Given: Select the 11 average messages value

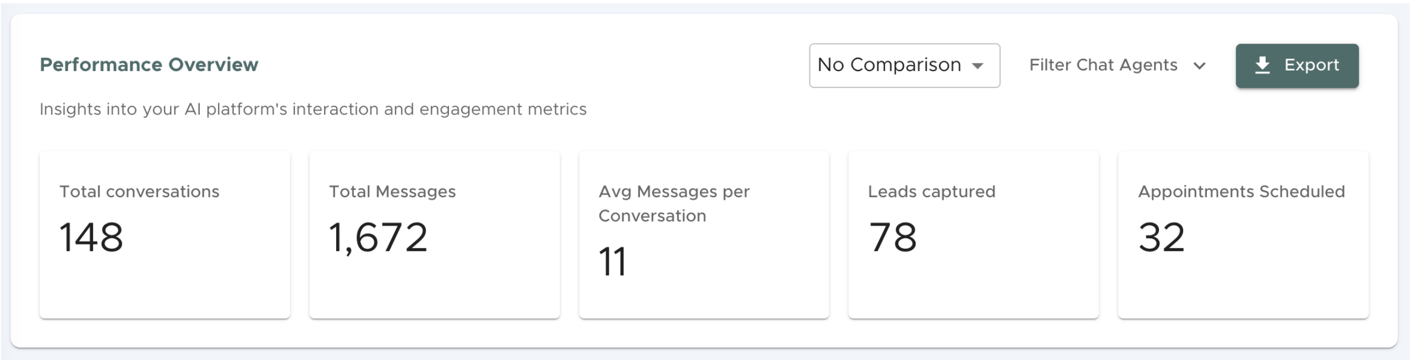Looking at the screenshot, I should coord(612,261).
